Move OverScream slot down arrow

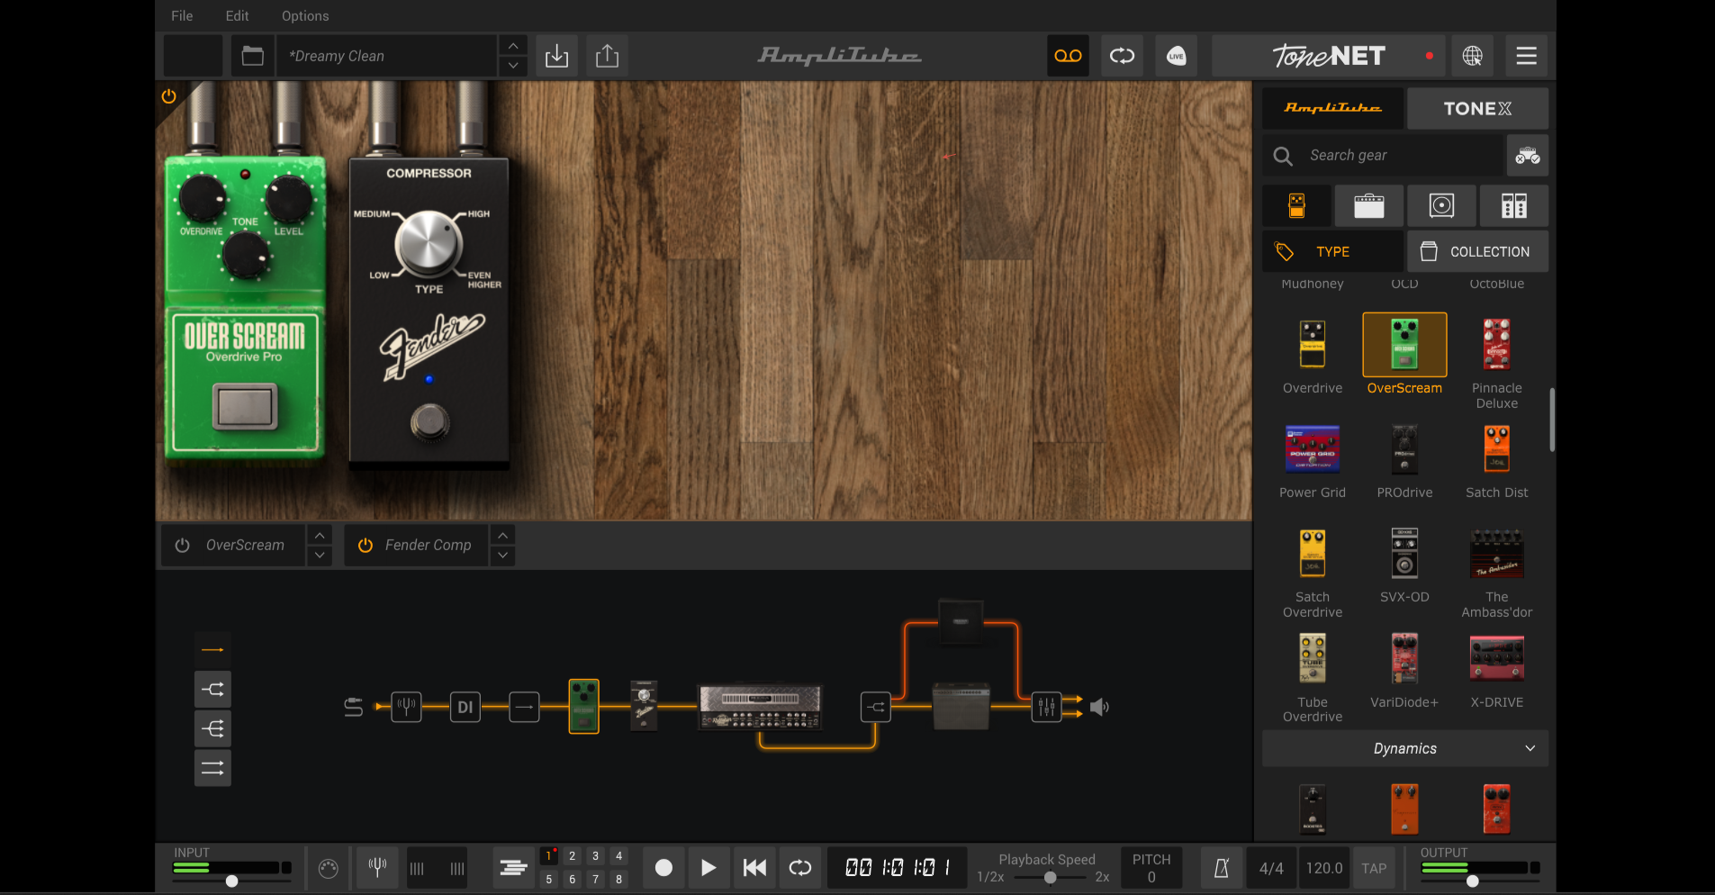pos(320,556)
